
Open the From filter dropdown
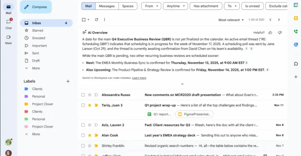151,6
